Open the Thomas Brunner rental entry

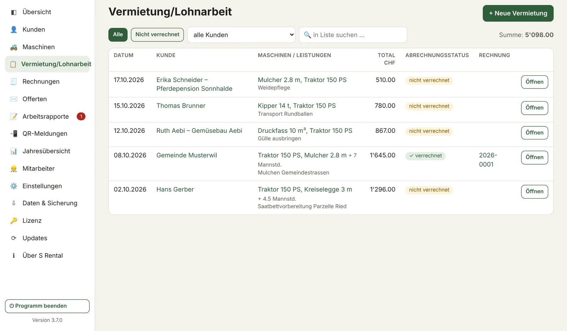coord(534,108)
